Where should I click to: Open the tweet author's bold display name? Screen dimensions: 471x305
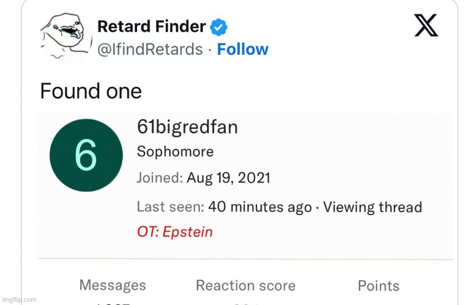pos(152,26)
